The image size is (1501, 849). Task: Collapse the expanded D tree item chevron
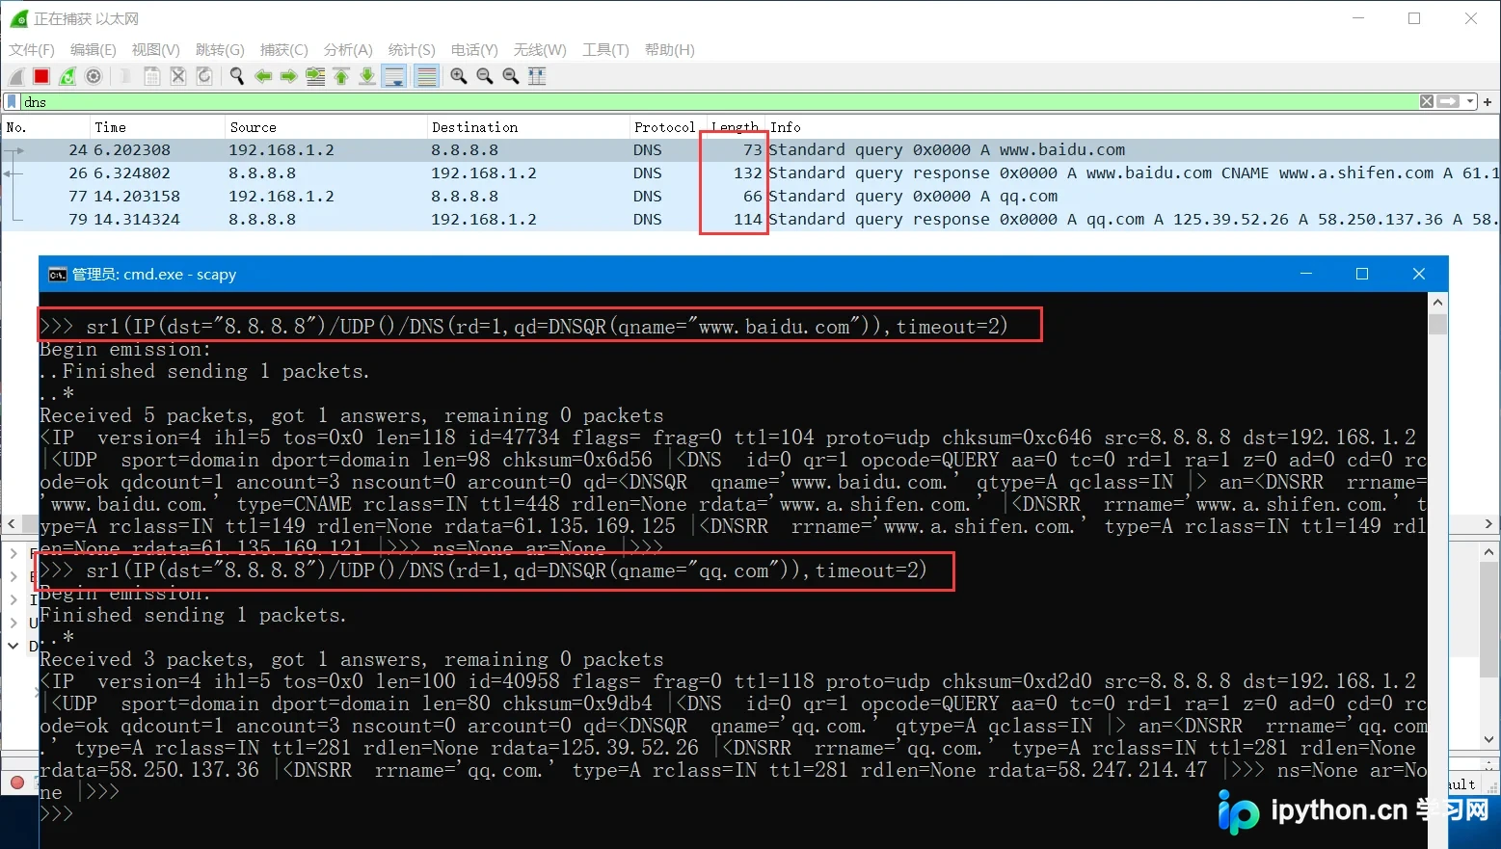tap(13, 646)
